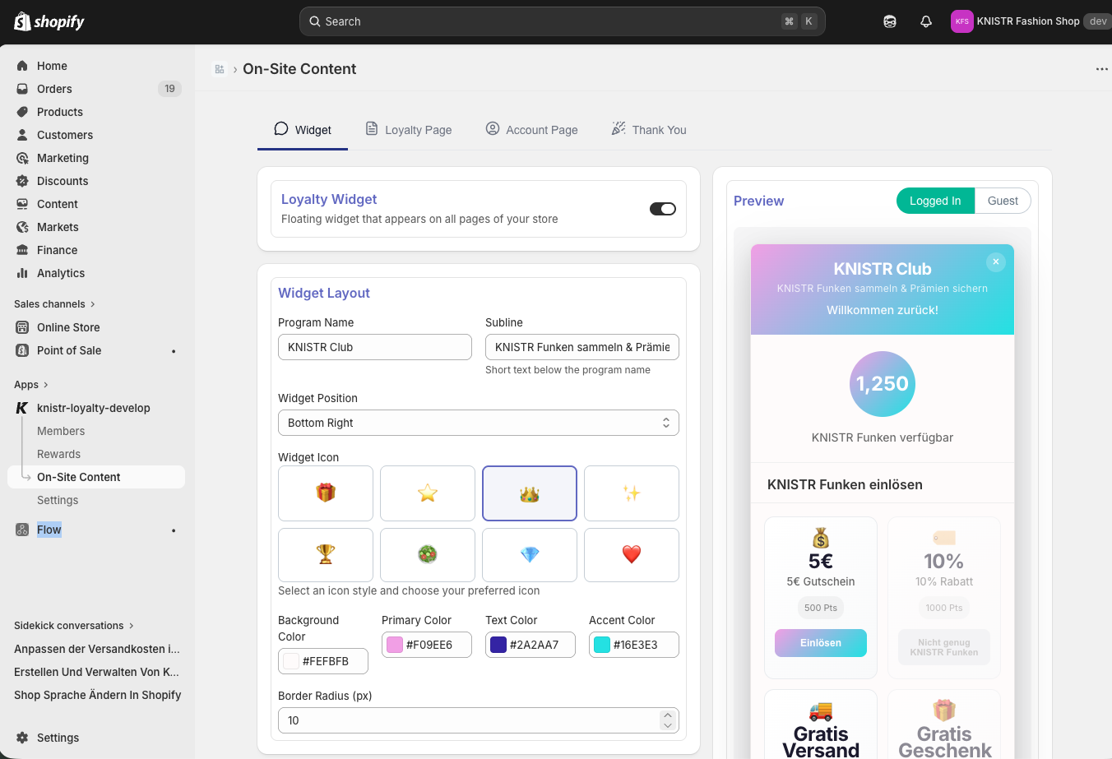
Task: Click the Marketing target icon
Action: pyautogui.click(x=22, y=158)
